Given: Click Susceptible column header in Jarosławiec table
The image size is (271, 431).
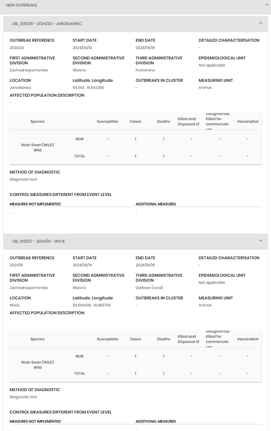Looking at the screenshot, I should coord(107,121).
